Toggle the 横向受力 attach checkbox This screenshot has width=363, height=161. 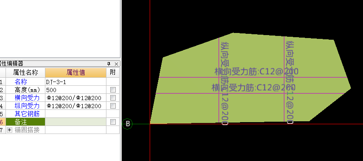(113, 98)
